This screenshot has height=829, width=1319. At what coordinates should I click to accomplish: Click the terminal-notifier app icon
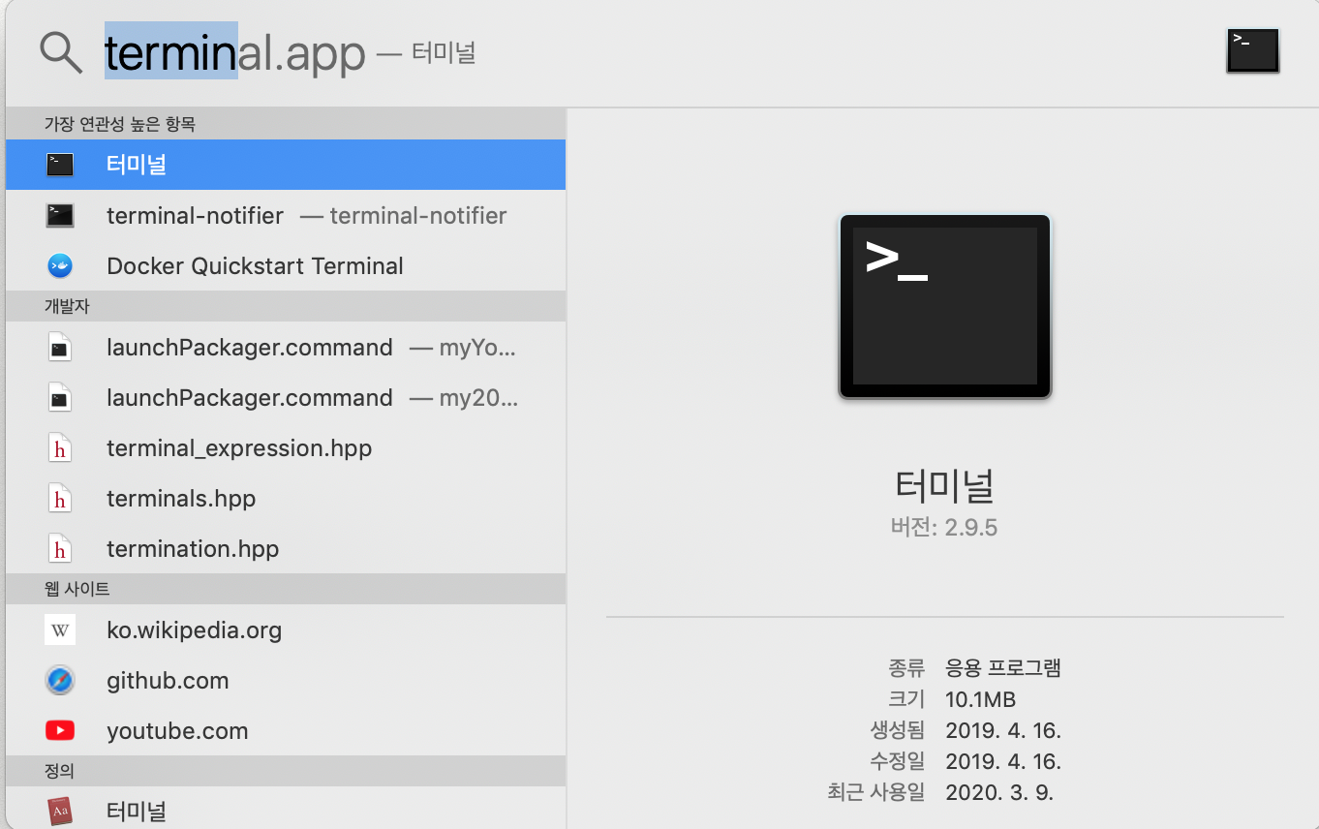(x=60, y=215)
